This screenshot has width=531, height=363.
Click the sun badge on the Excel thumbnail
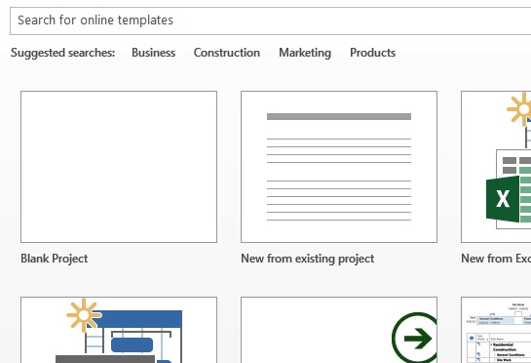[519, 109]
